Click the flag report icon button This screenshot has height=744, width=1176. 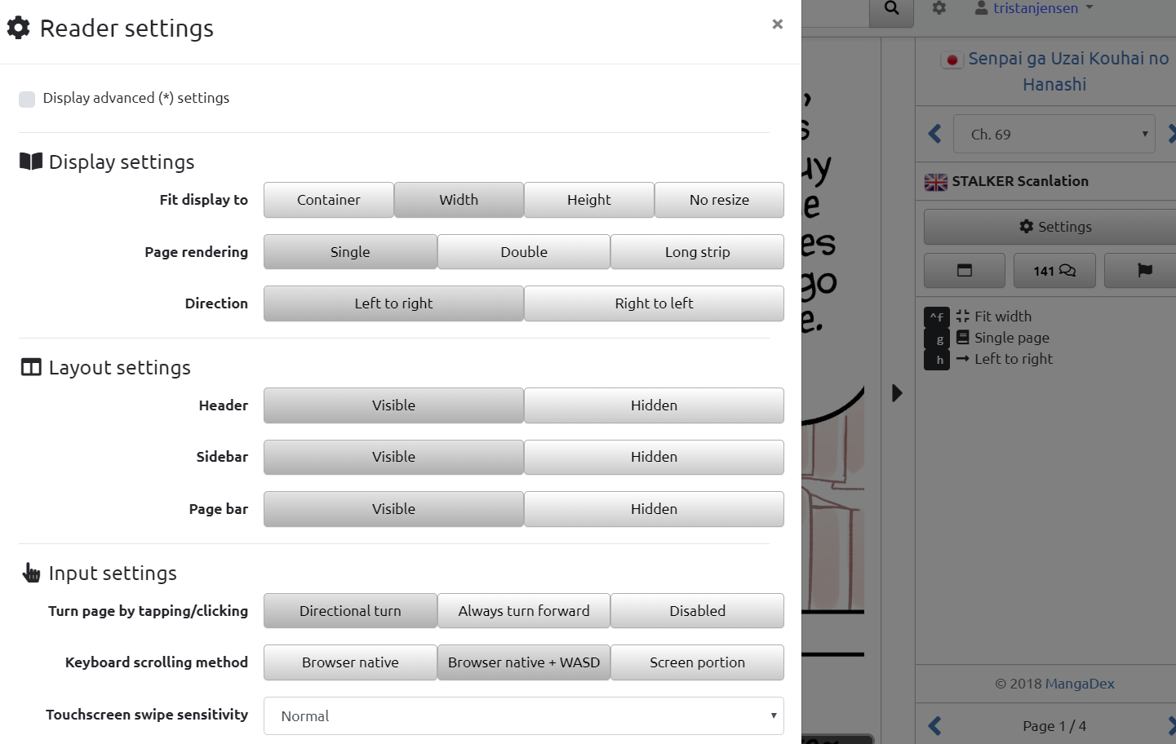[1144, 270]
